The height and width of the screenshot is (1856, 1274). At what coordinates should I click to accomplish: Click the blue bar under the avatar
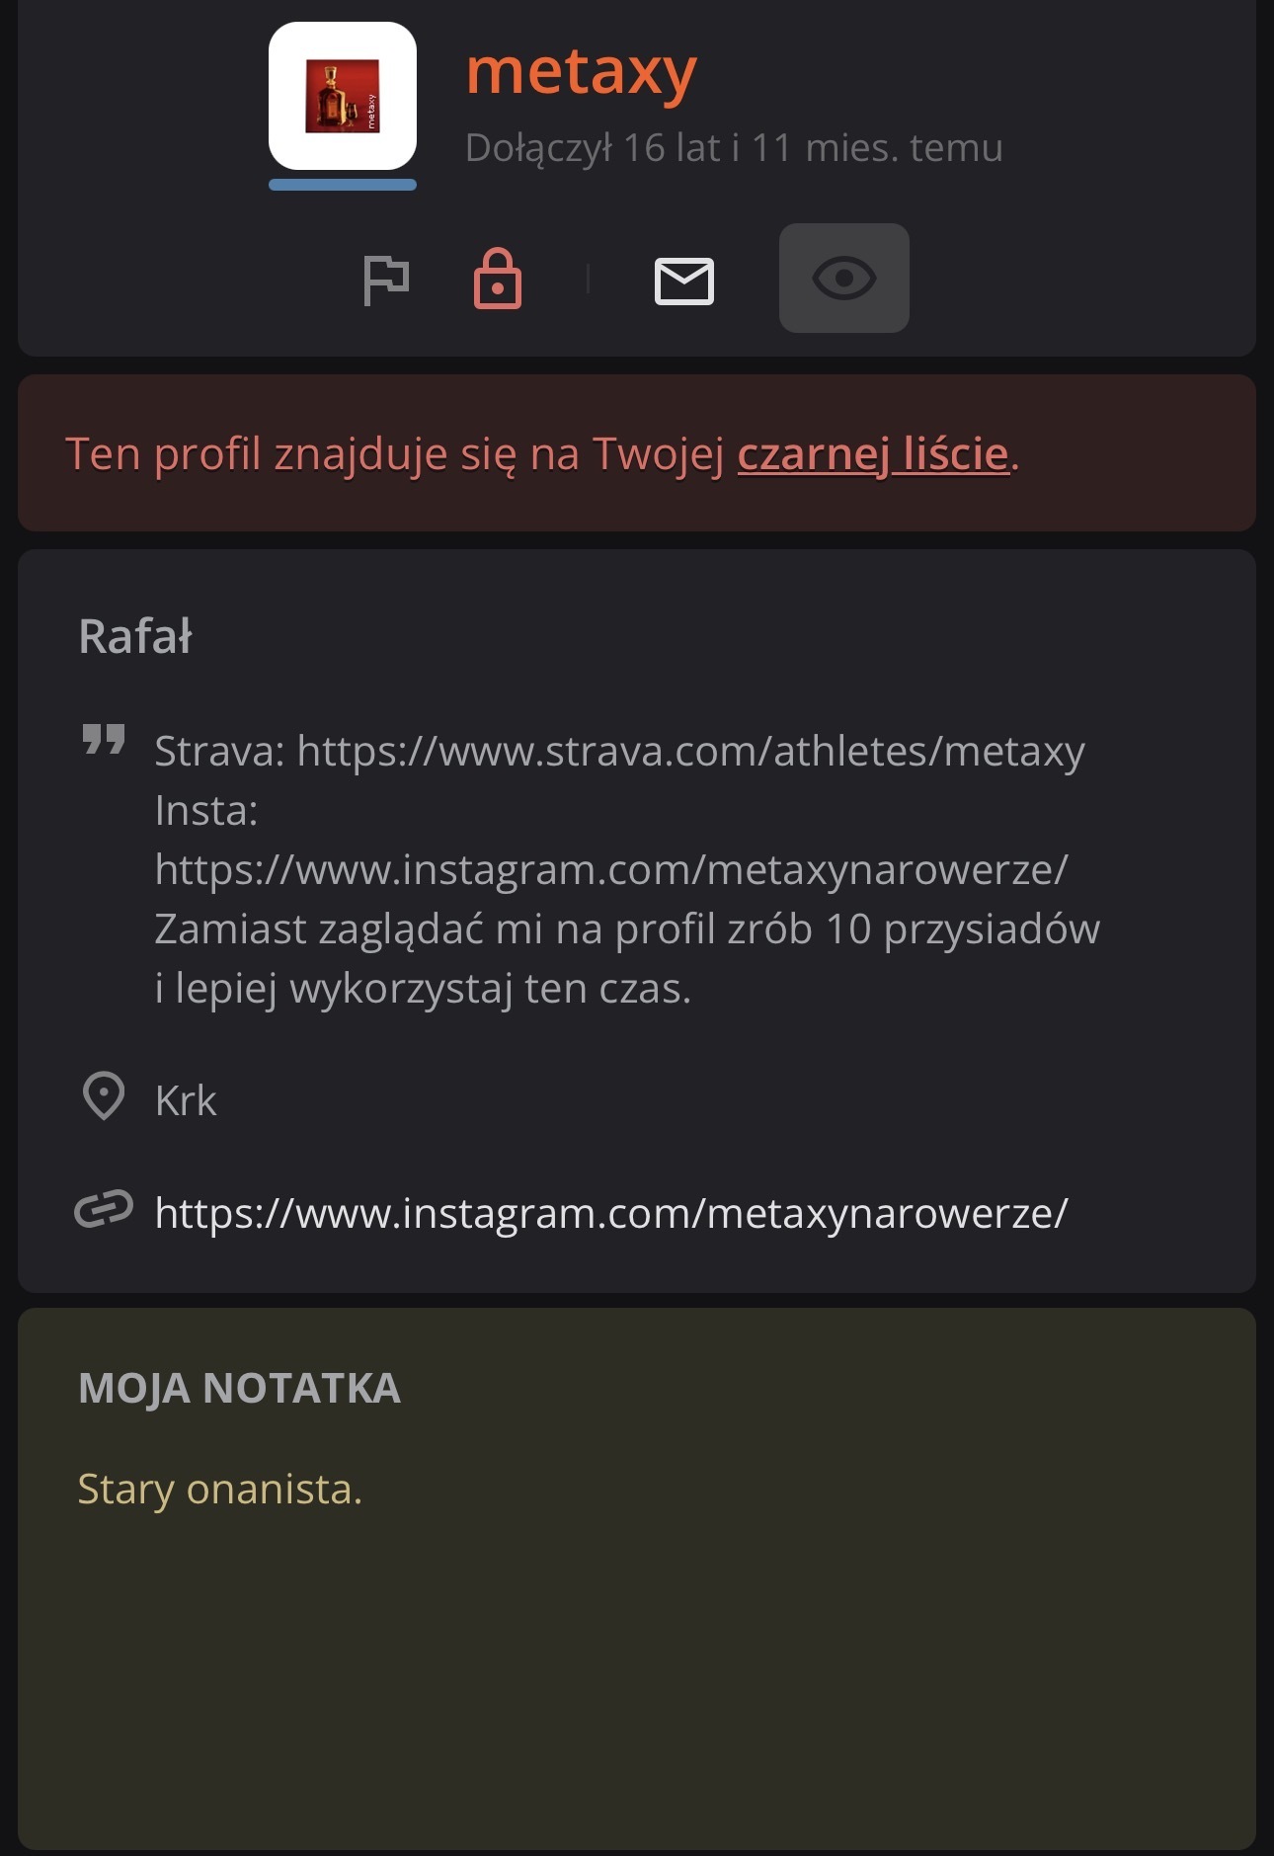(343, 185)
